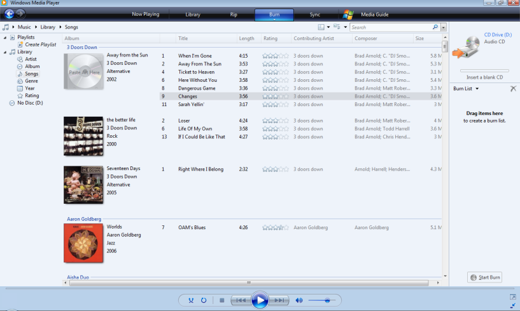
Task: Expand the view options dropdown arrow
Action: (x=345, y=27)
